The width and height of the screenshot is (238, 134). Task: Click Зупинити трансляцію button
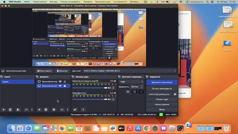(162, 82)
